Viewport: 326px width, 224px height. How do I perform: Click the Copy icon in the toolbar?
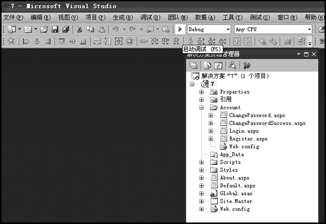click(x=90, y=30)
